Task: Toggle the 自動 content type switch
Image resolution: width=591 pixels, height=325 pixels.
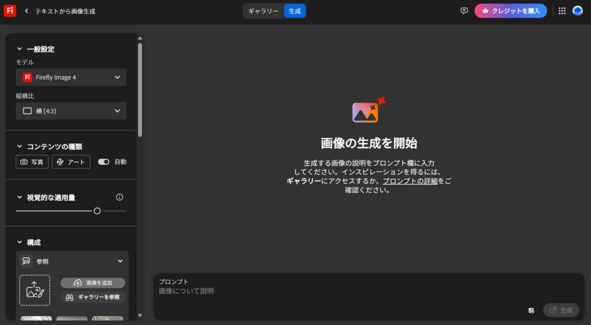Action: pos(104,162)
